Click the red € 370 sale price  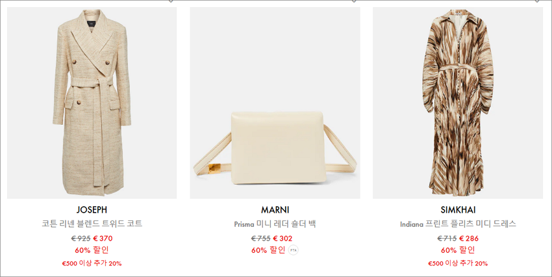point(103,239)
